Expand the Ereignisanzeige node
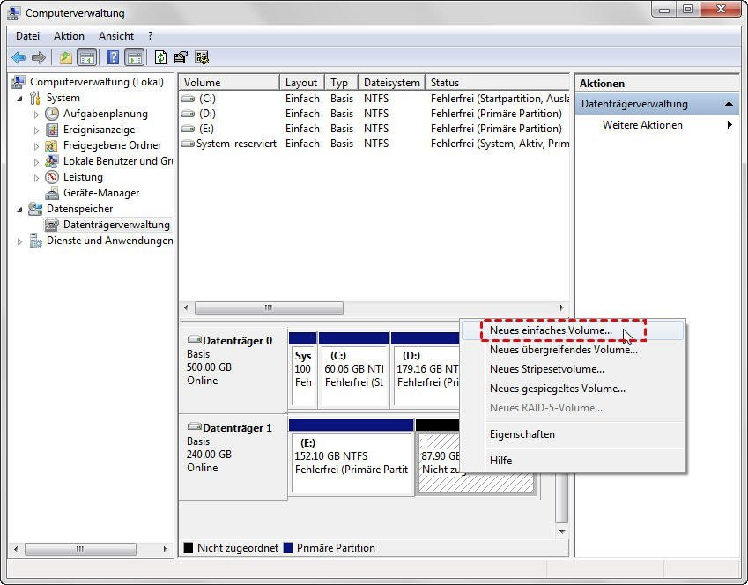This screenshot has height=585, width=748. [36, 130]
